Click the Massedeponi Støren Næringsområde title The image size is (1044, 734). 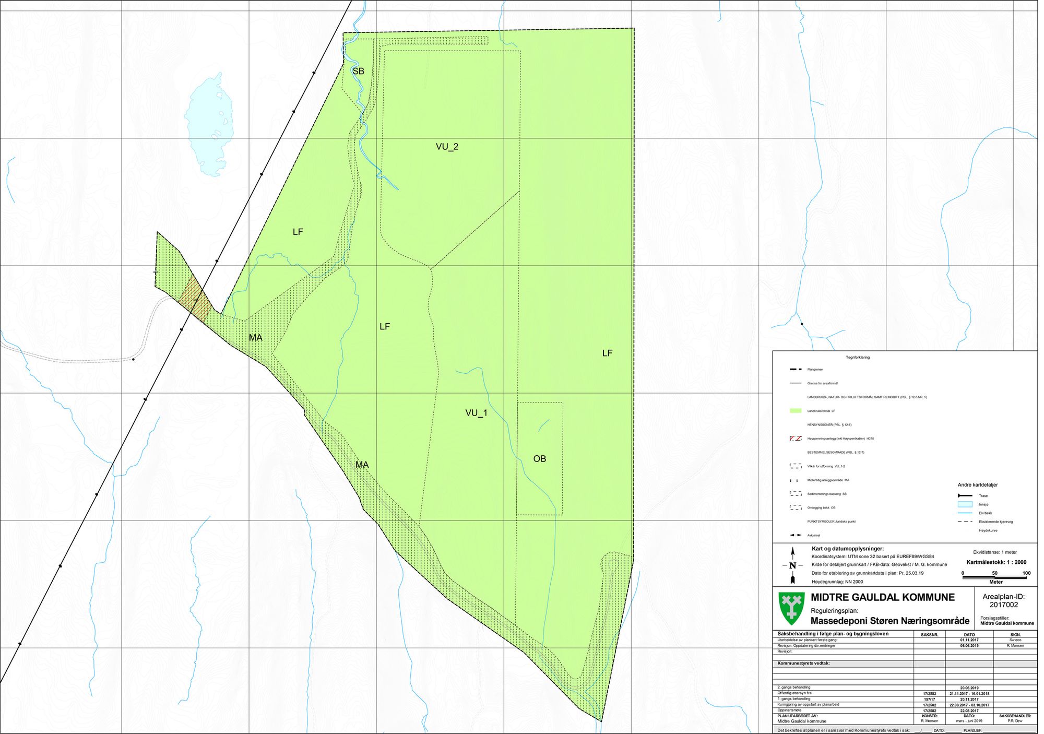(889, 621)
